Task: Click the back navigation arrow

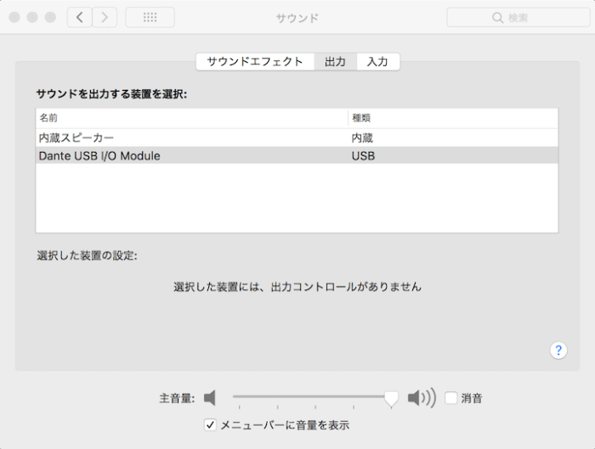Action: (x=79, y=17)
